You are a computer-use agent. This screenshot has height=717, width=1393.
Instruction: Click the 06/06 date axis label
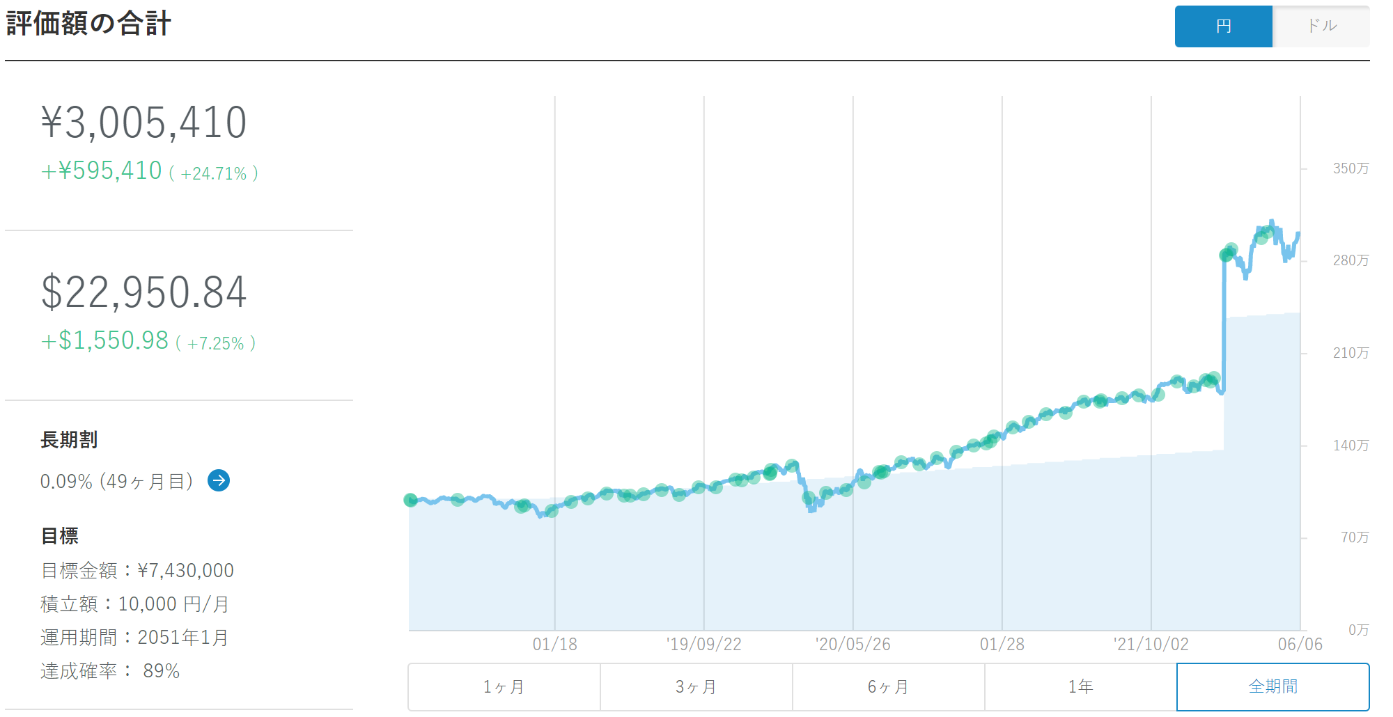tap(1300, 644)
